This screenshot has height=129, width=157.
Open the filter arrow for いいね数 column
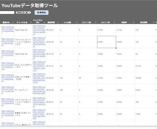(77, 22)
